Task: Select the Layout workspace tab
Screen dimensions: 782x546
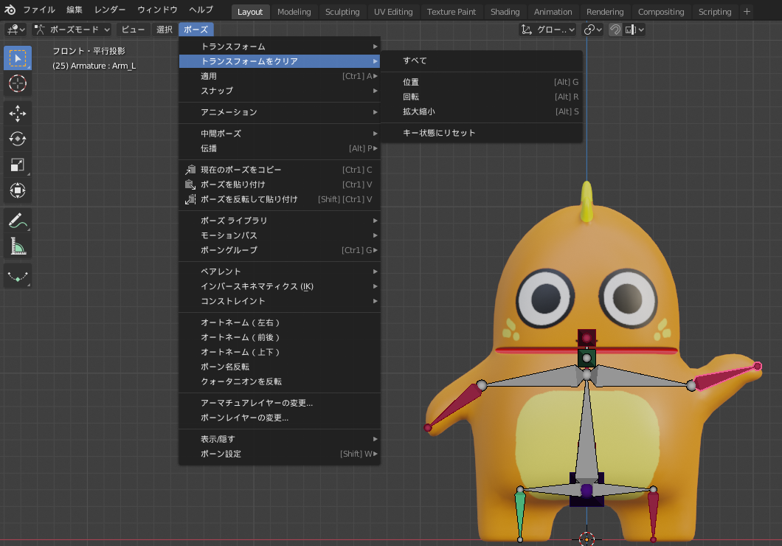Action: click(250, 12)
